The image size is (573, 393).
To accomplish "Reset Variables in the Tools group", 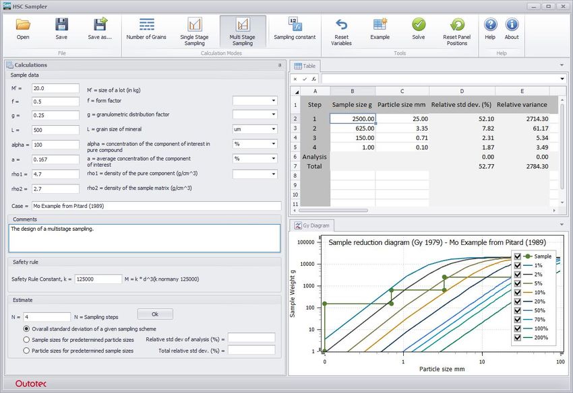I will click(x=341, y=32).
